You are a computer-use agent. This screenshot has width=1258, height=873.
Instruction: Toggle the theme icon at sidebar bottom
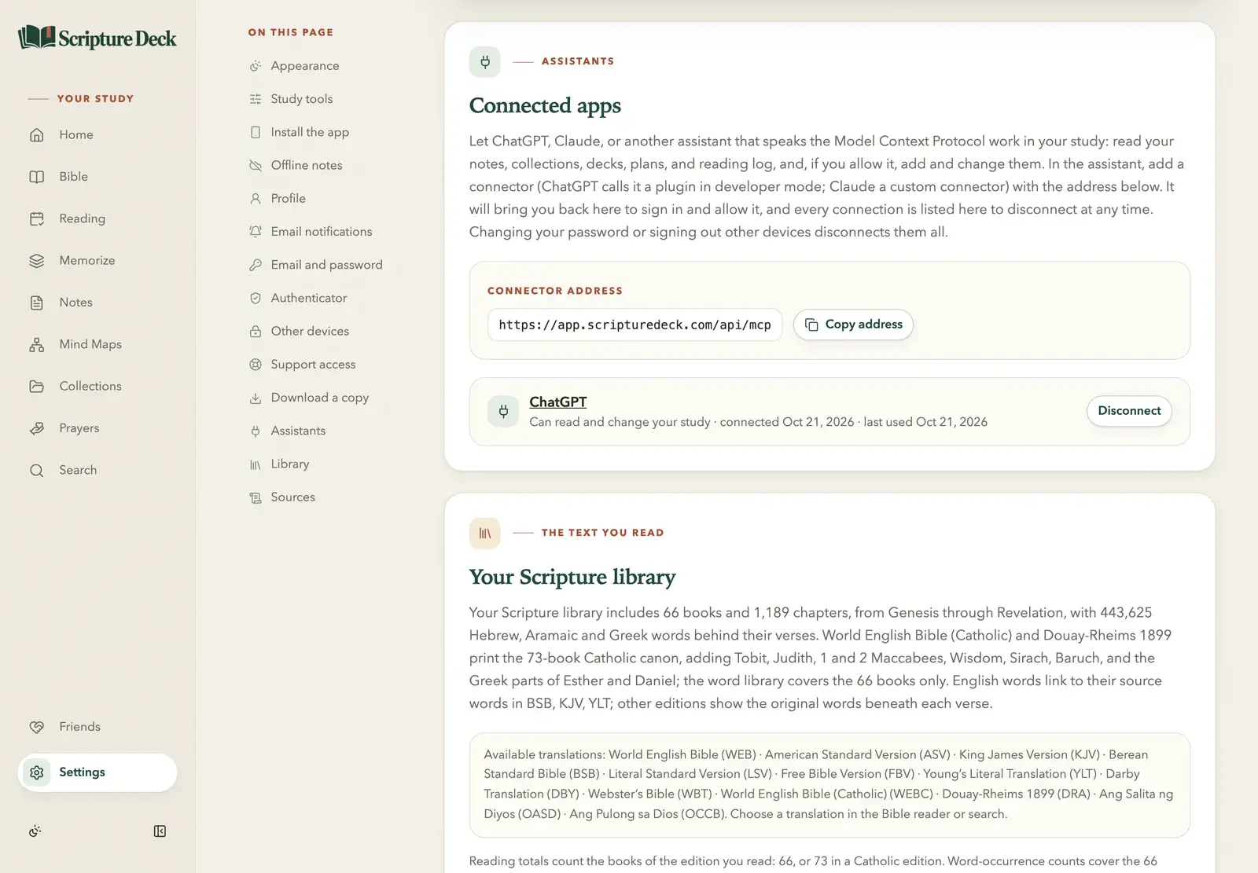[x=35, y=831]
